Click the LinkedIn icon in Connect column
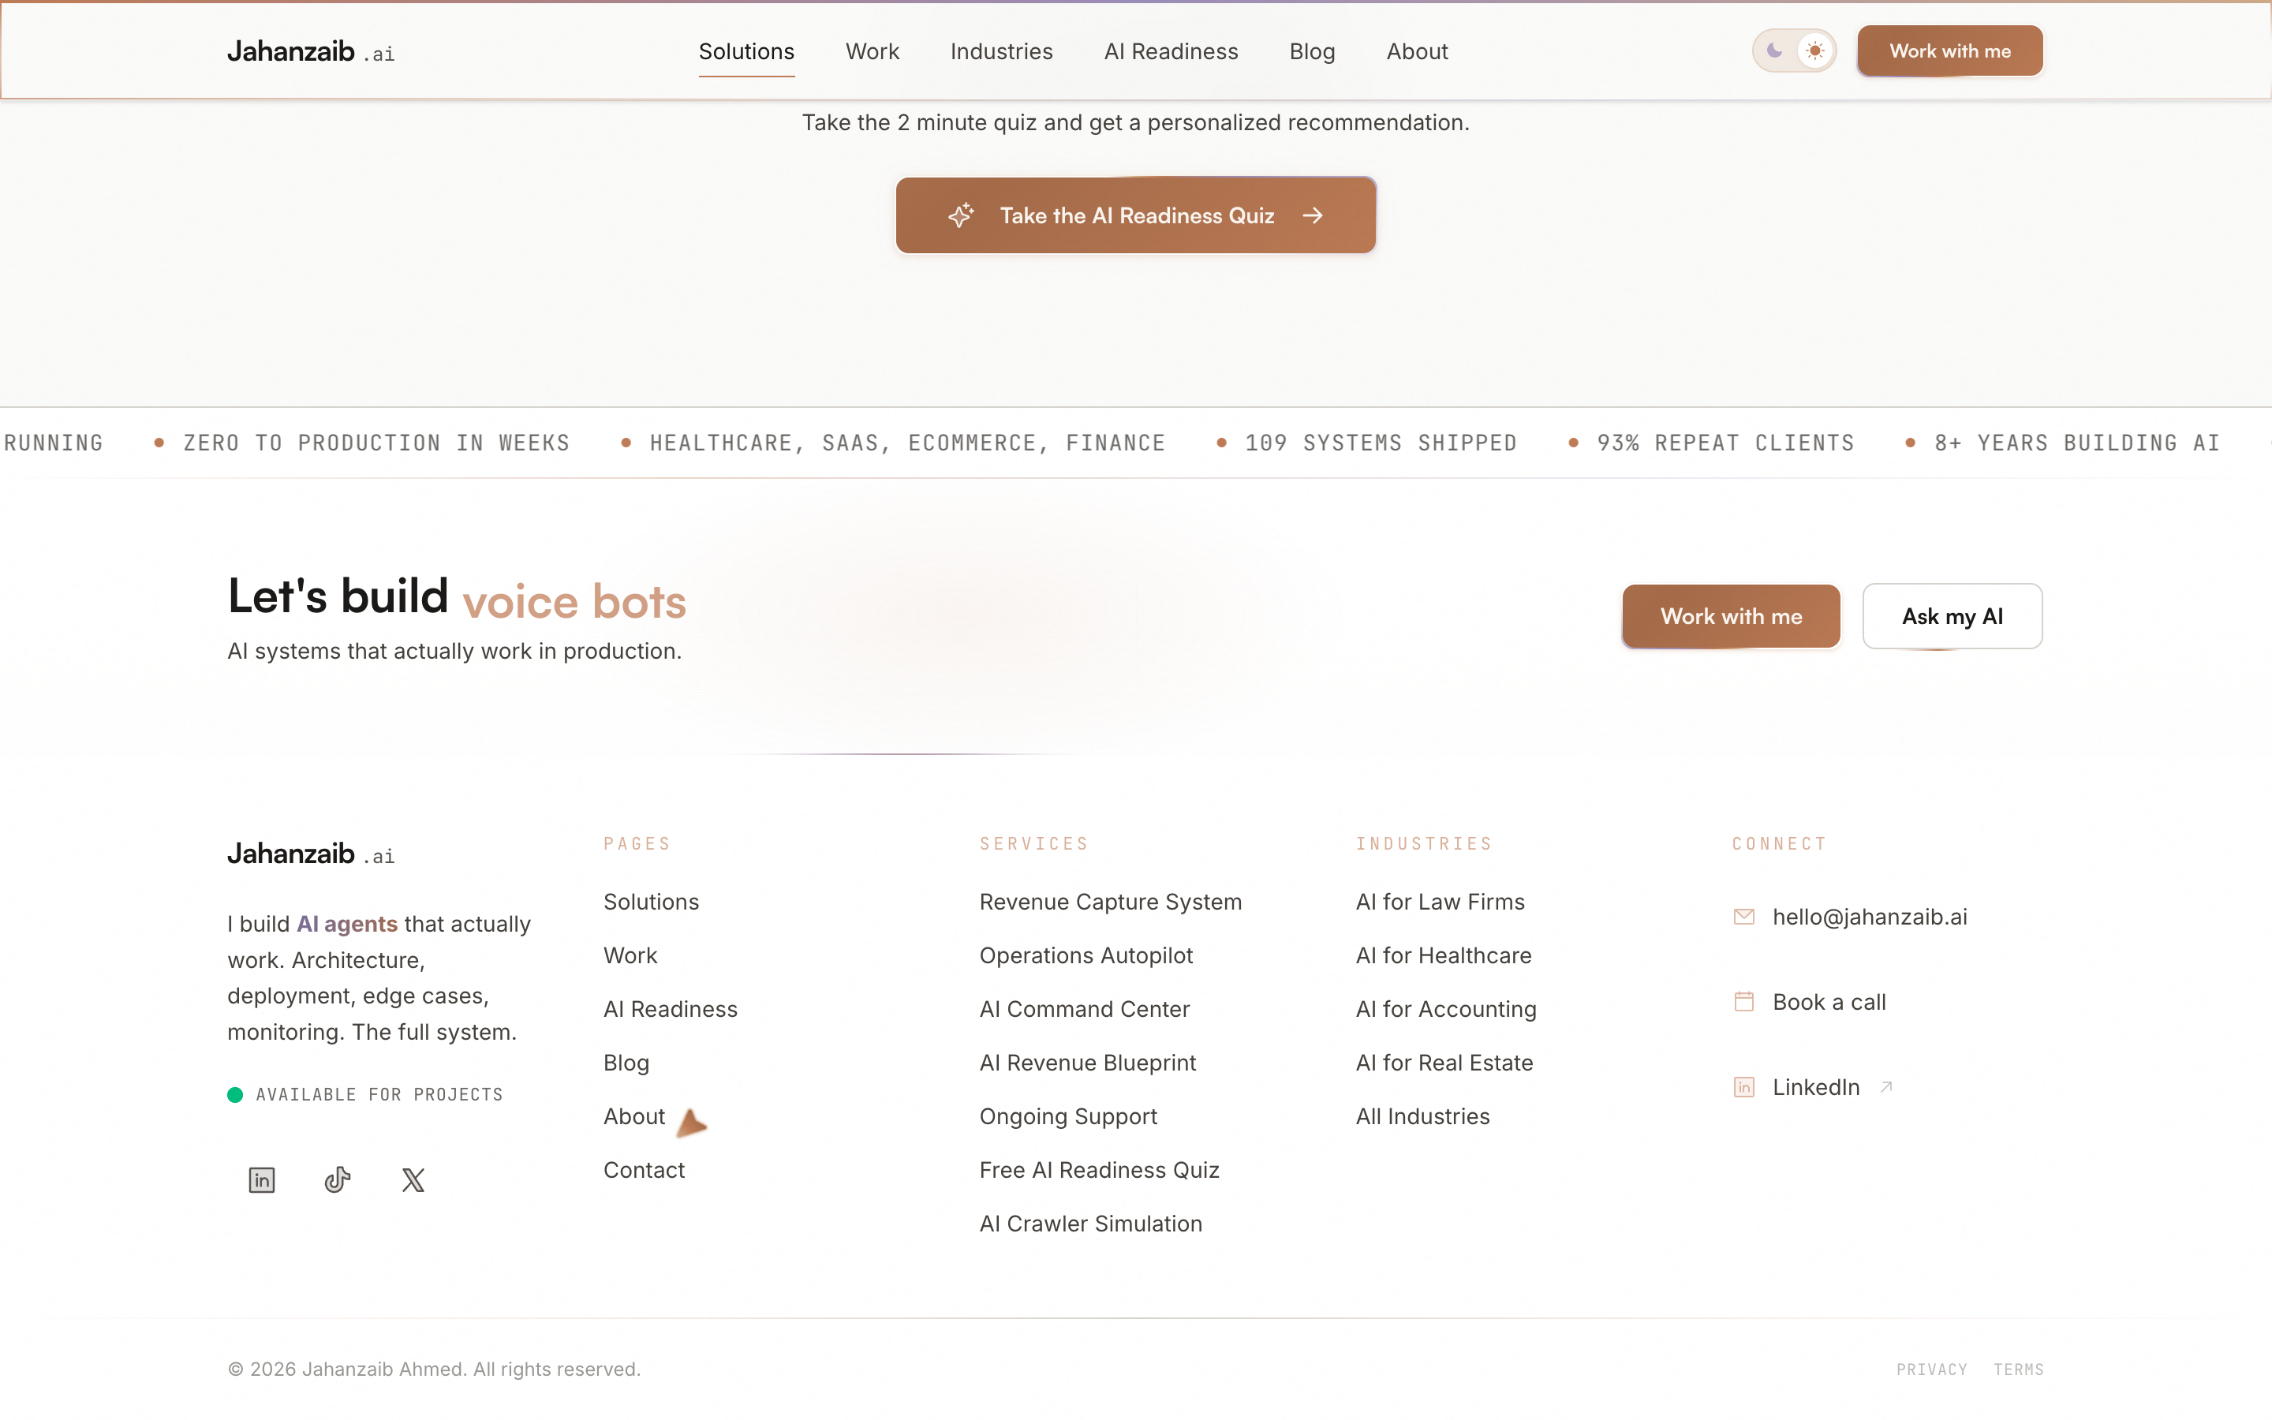This screenshot has height=1420, width=2272. (1743, 1088)
